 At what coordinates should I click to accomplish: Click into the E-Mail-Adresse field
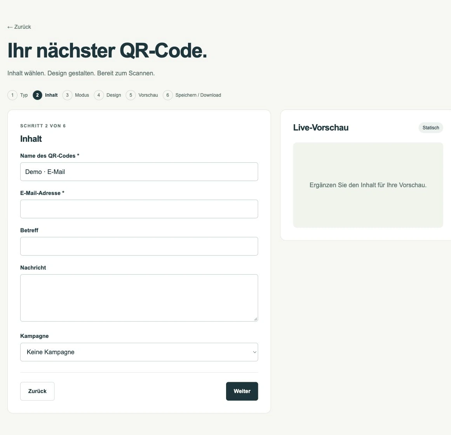click(139, 209)
